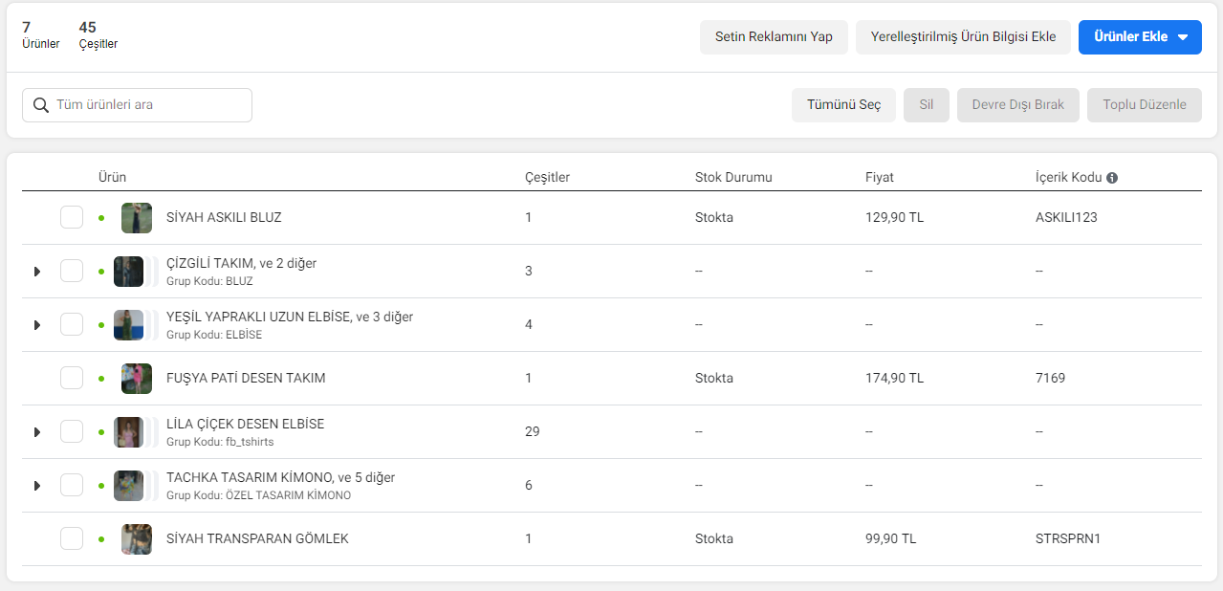Select checkbox for SİYAH TRANSPARAN GÖMLEK
1223x591 pixels.
[x=72, y=538]
